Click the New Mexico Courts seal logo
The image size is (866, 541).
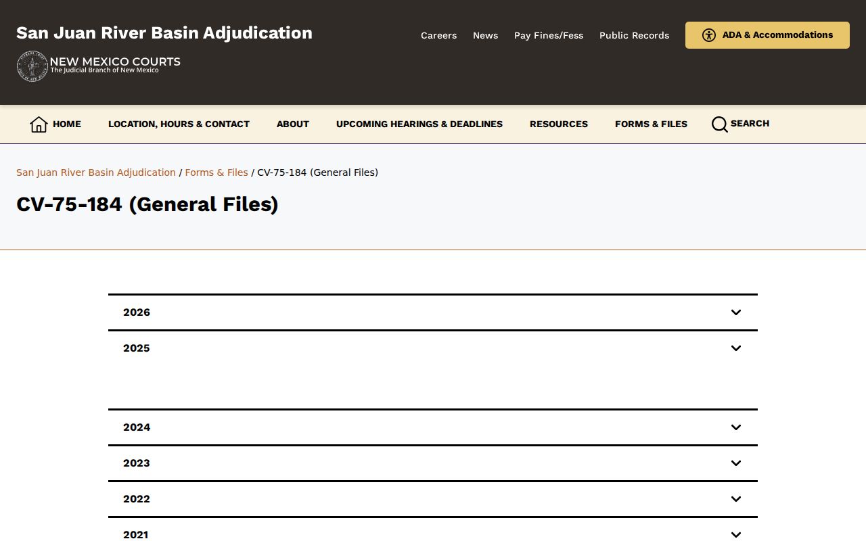32,66
